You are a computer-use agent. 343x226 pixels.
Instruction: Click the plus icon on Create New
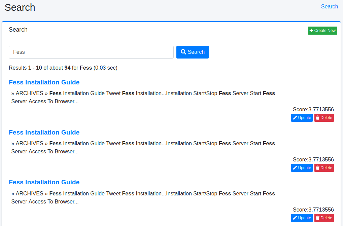[x=311, y=31]
